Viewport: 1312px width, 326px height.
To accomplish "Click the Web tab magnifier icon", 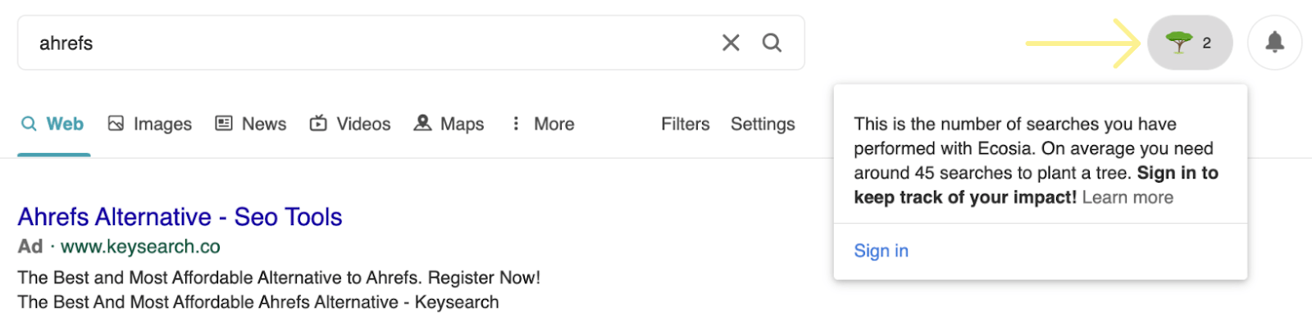I will click(29, 124).
